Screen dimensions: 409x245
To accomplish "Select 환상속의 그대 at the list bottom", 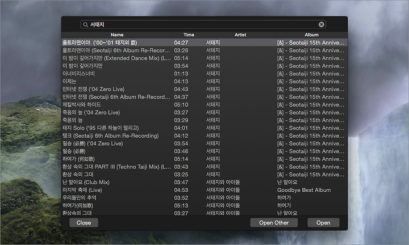I will 204,213.
